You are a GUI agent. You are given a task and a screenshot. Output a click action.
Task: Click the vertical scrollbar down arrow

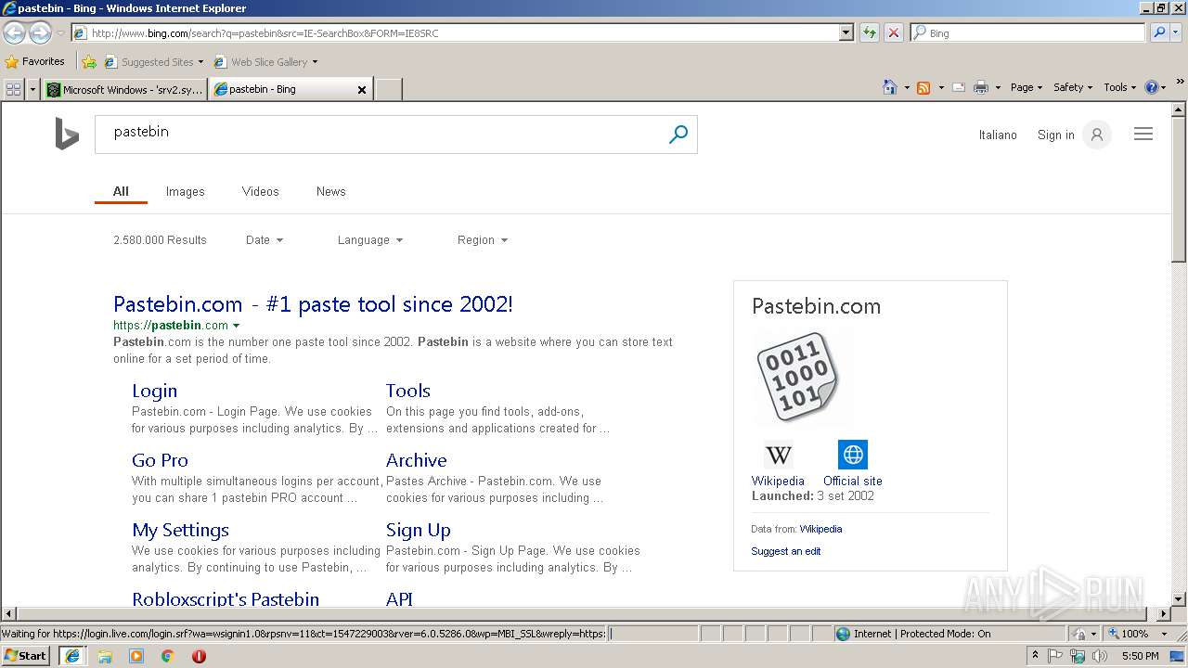point(1179,599)
